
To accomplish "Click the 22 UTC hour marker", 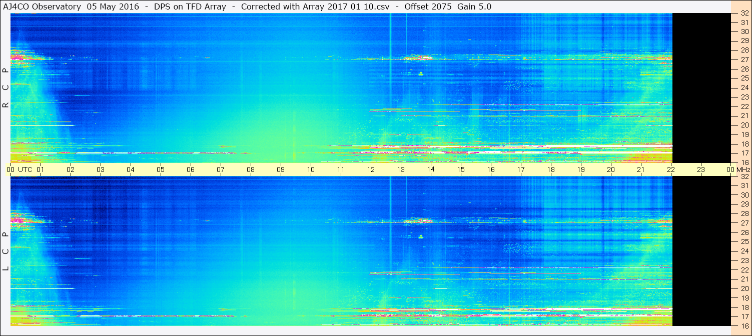I will click(x=671, y=169).
